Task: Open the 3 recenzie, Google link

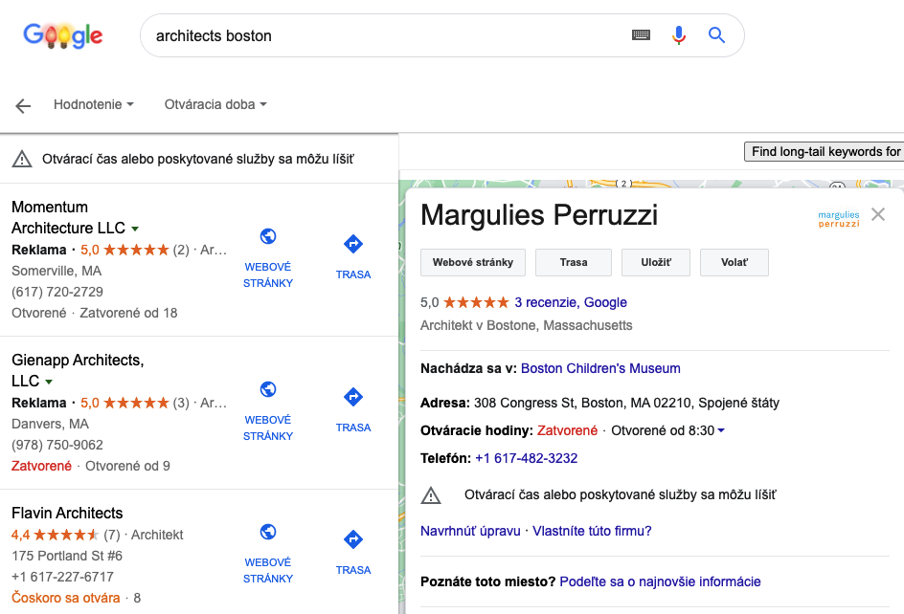Action: (571, 302)
